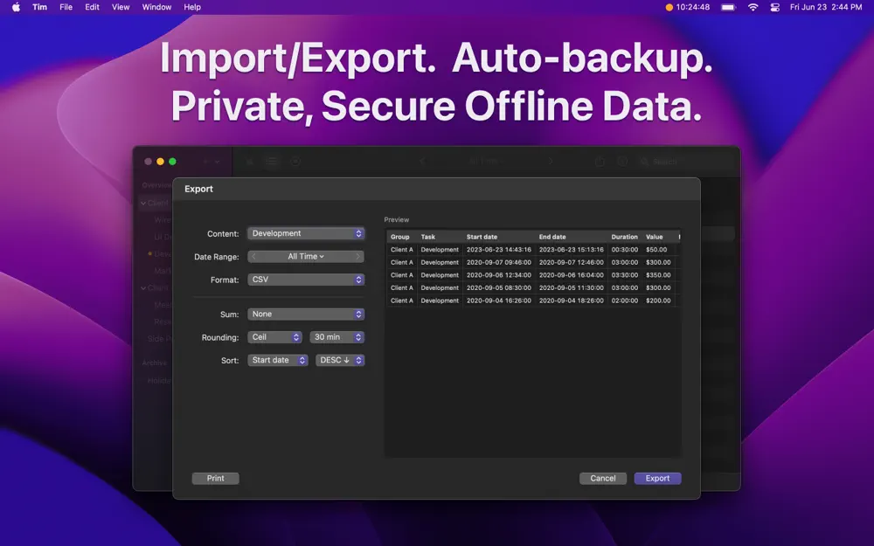Select cell 2020-09-04 16:26:00
Viewport: 874px width, 546px height.
pos(499,301)
